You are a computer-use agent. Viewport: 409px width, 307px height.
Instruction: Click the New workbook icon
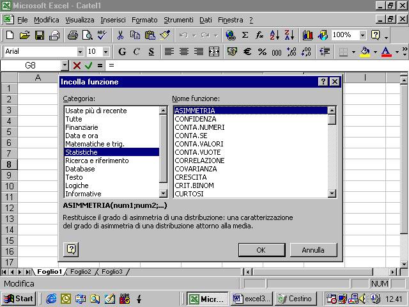pos(10,35)
